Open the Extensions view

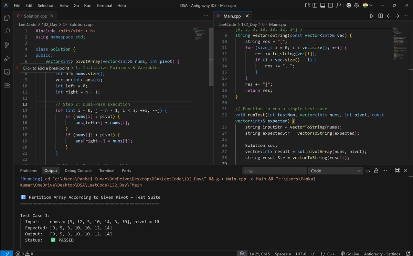[x=7, y=86]
